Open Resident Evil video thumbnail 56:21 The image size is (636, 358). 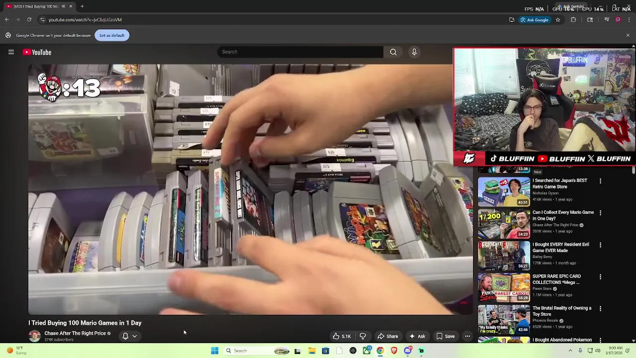[x=504, y=256]
